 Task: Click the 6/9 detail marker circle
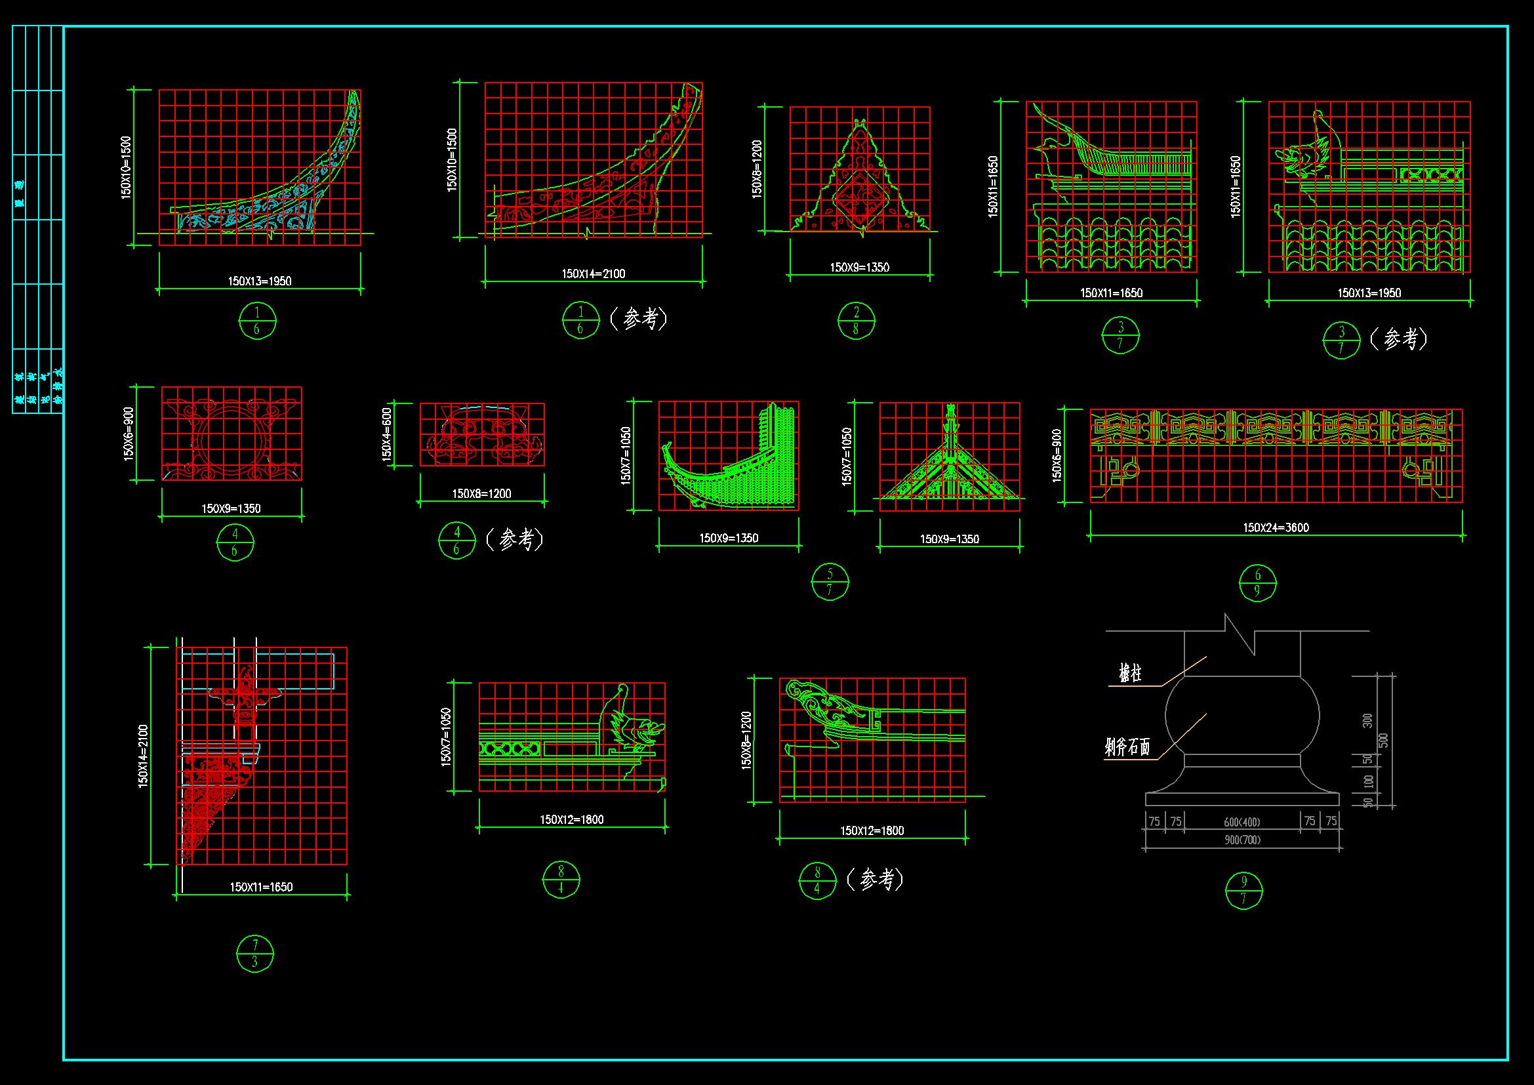click(1258, 583)
